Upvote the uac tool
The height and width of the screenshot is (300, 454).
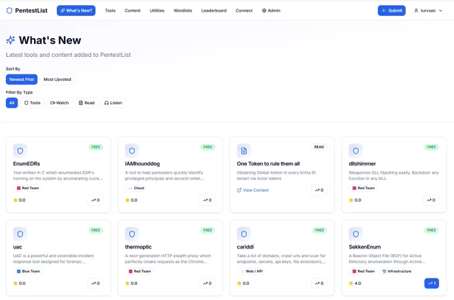pyautogui.click(x=95, y=283)
